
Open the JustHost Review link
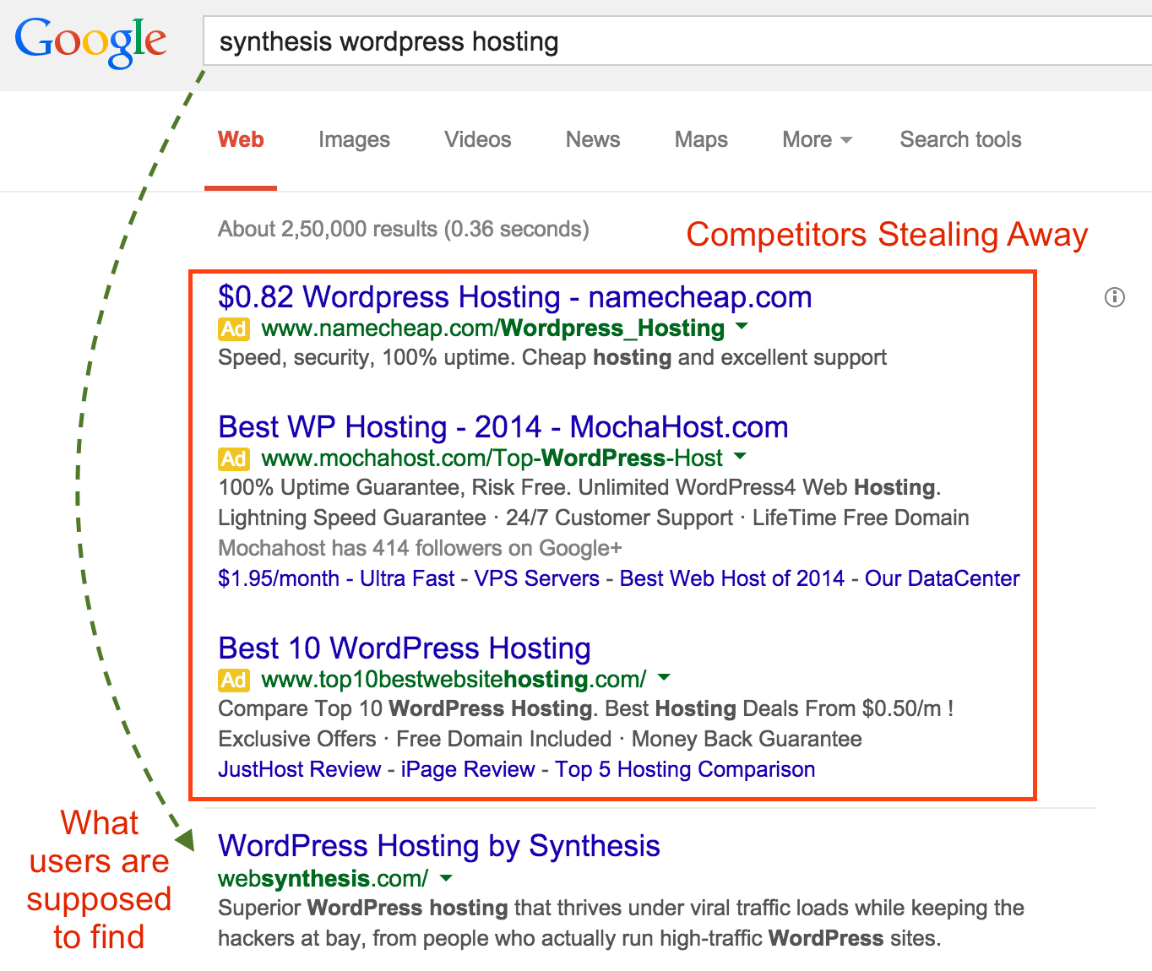coord(298,769)
